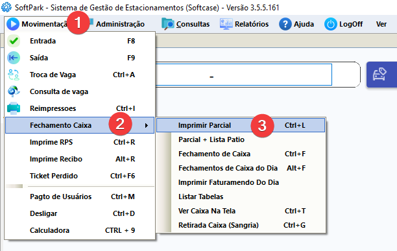This screenshot has width=397, height=251.
Task: Choose Pagto de Usuários
Action: coord(80,197)
